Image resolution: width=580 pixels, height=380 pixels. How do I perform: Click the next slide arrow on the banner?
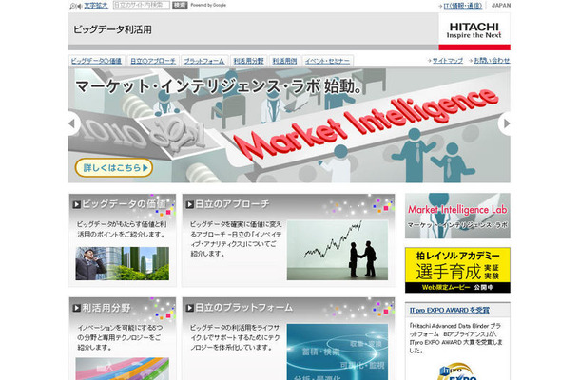(505, 122)
